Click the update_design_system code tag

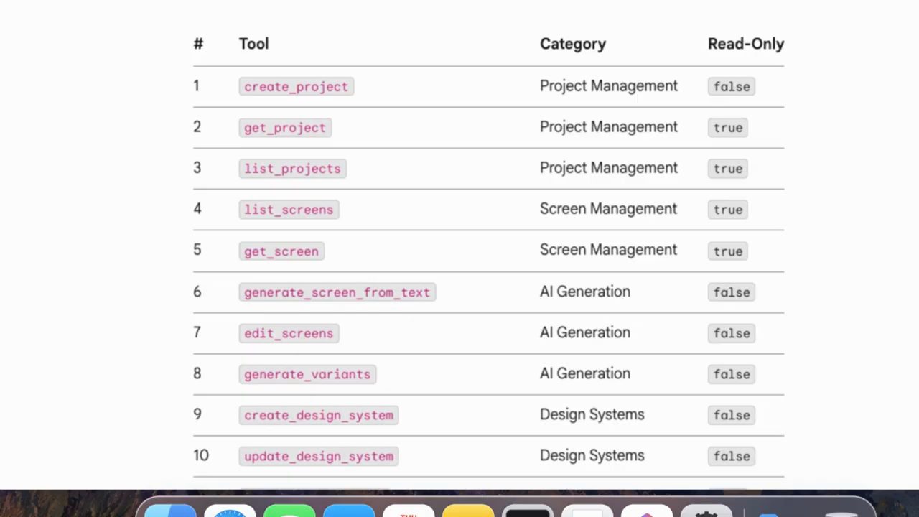pyautogui.click(x=319, y=456)
